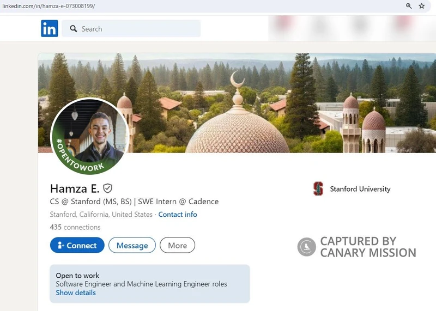
Task: Click the 435 connections text
Action: point(75,227)
